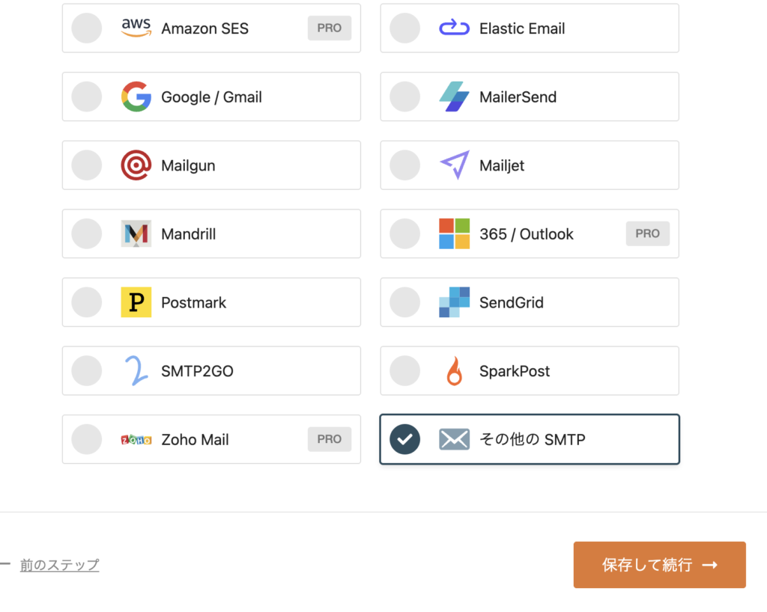
Task: Click the Zoho Mail logo icon
Action: (x=136, y=439)
